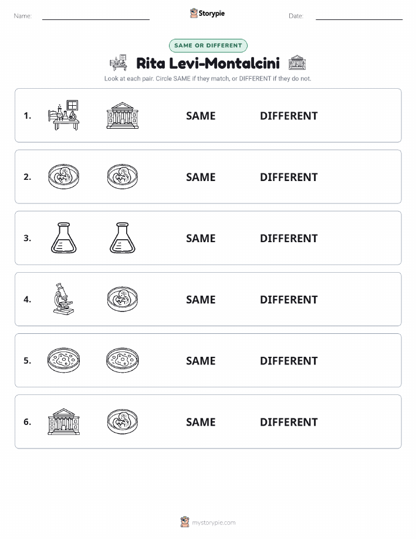Mark DIFFERENT for pair 6
Screen dimensions: 416x539
click(x=289, y=422)
